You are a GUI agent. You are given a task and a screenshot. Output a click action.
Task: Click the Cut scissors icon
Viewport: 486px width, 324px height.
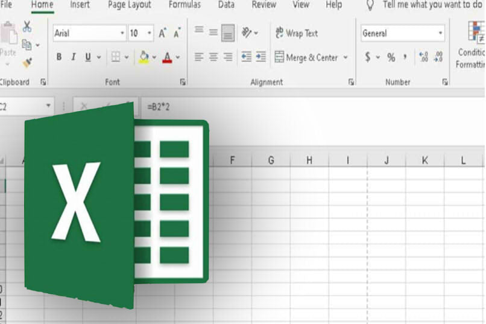coord(27,27)
